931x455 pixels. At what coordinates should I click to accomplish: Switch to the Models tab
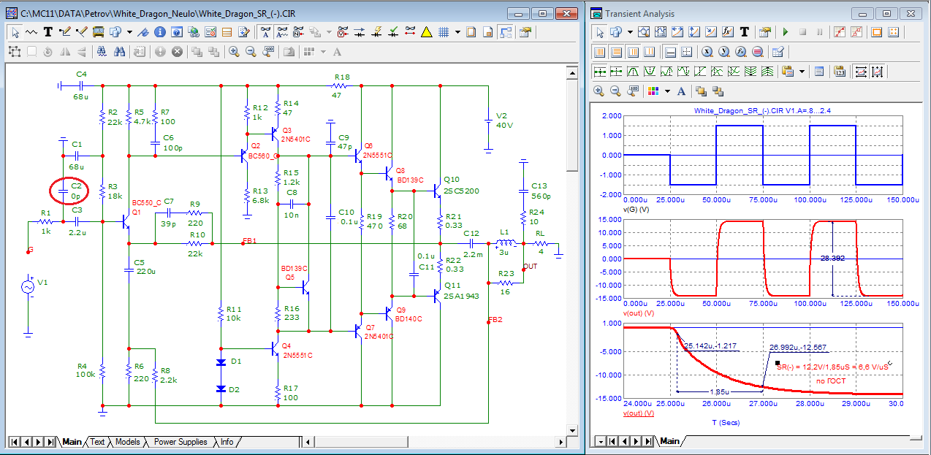click(x=127, y=442)
